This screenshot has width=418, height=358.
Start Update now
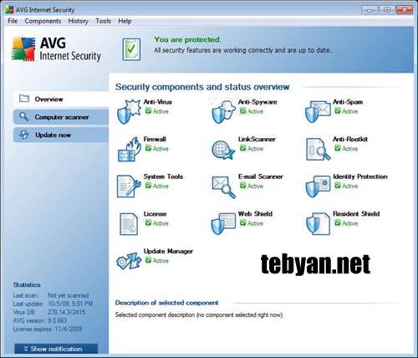61,135
